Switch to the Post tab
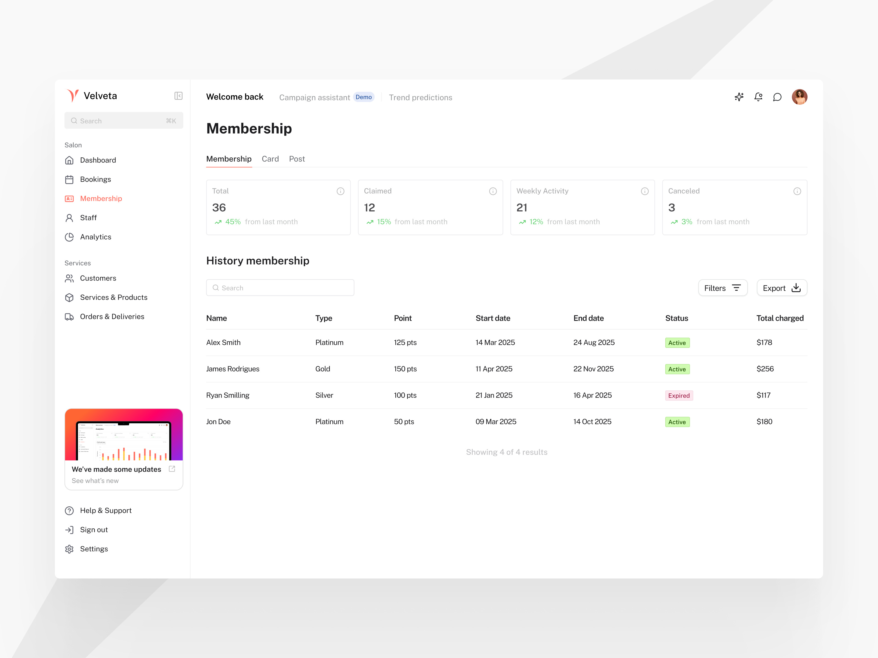 click(297, 159)
